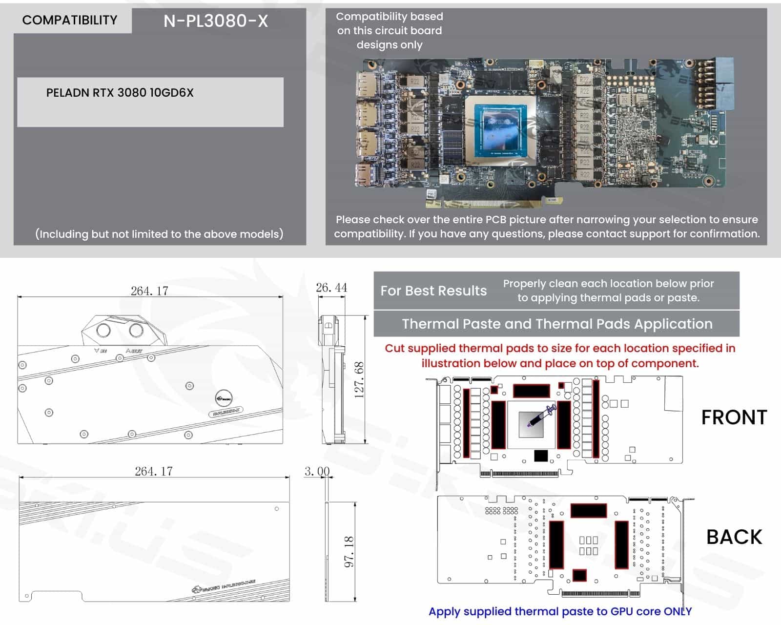
Task: Click the right port hole on water block
Action: [136, 330]
